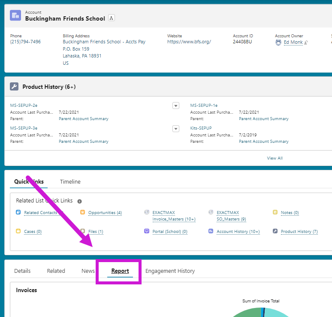Click the 7/2/2019 purchase date for Kits-SEPUP
Screen dimensions: 332x317
(248, 135)
